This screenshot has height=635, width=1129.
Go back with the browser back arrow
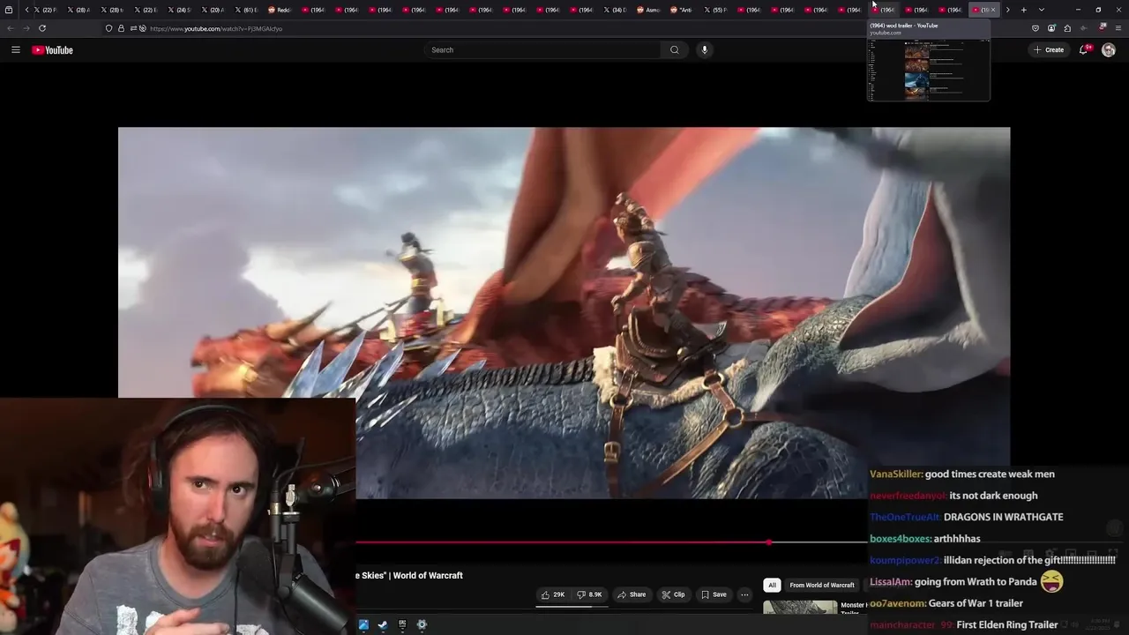pyautogui.click(x=11, y=28)
